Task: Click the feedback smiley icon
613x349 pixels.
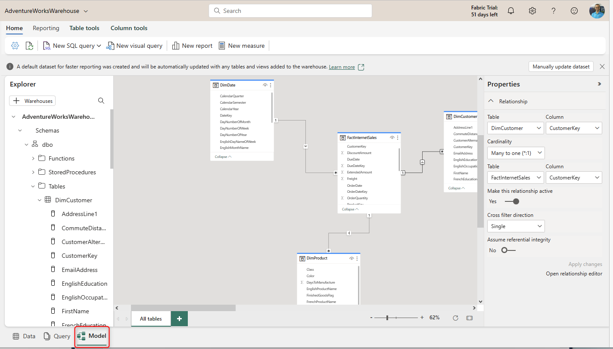Action: click(574, 11)
